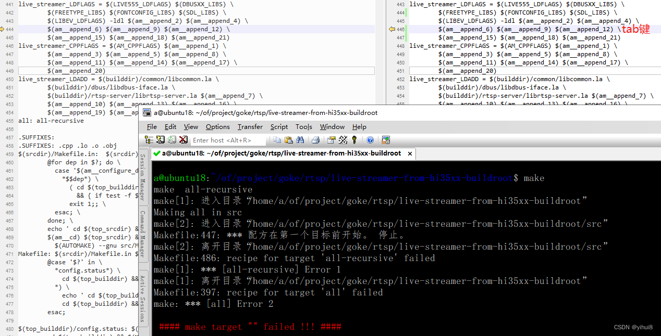Screen dimensions: 661x336
Task: Click the 'esac; \' line 468
Action: tap(67, 212)
